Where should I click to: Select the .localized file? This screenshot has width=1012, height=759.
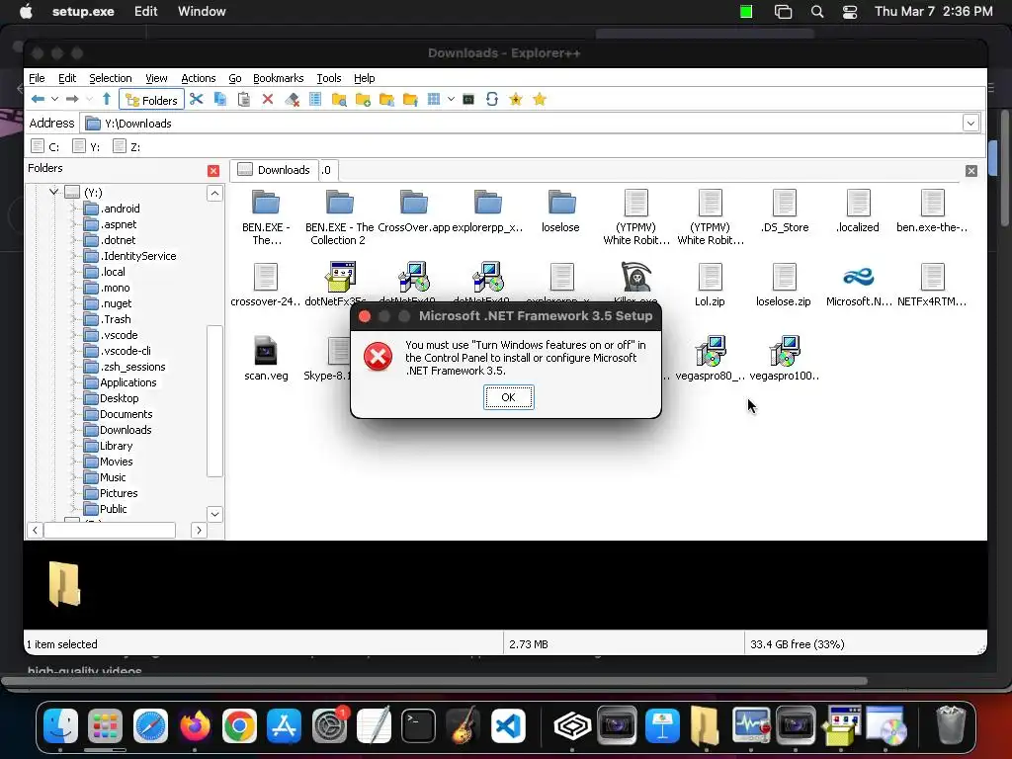tap(858, 211)
